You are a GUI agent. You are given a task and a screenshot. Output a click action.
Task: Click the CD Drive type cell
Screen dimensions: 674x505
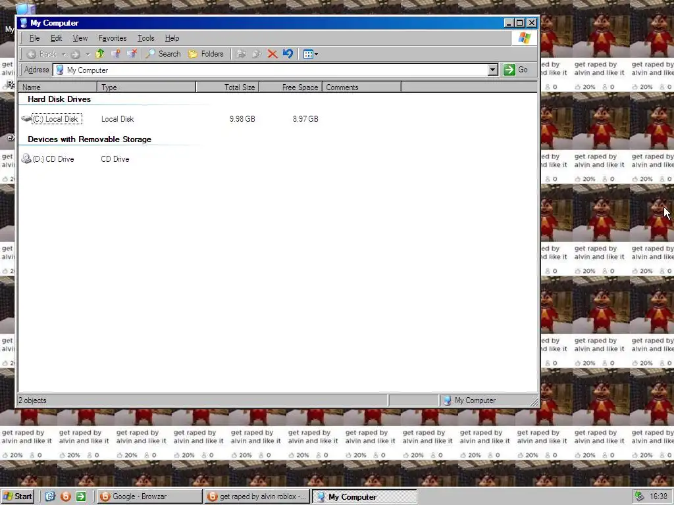(x=115, y=159)
